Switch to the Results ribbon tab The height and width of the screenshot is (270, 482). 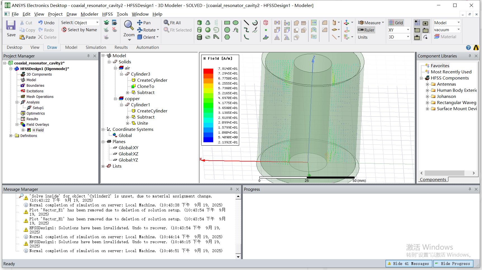[121, 47]
